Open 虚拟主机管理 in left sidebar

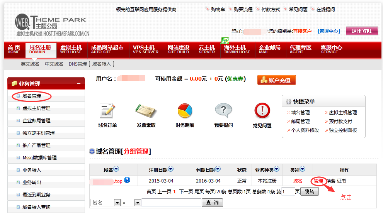pyautogui.click(x=36, y=108)
